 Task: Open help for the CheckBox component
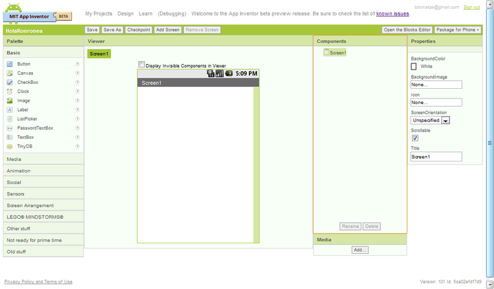[77, 82]
